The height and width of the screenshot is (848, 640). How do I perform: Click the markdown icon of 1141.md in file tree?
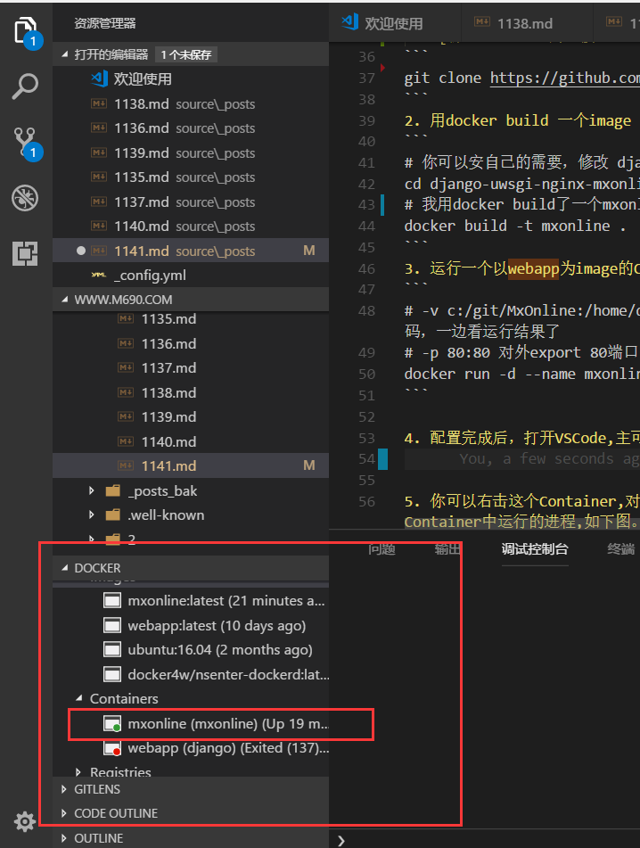(x=126, y=465)
